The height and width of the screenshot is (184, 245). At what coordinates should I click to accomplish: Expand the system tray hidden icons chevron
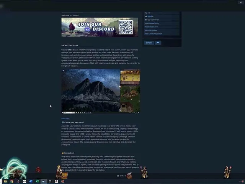[x=240, y=181]
